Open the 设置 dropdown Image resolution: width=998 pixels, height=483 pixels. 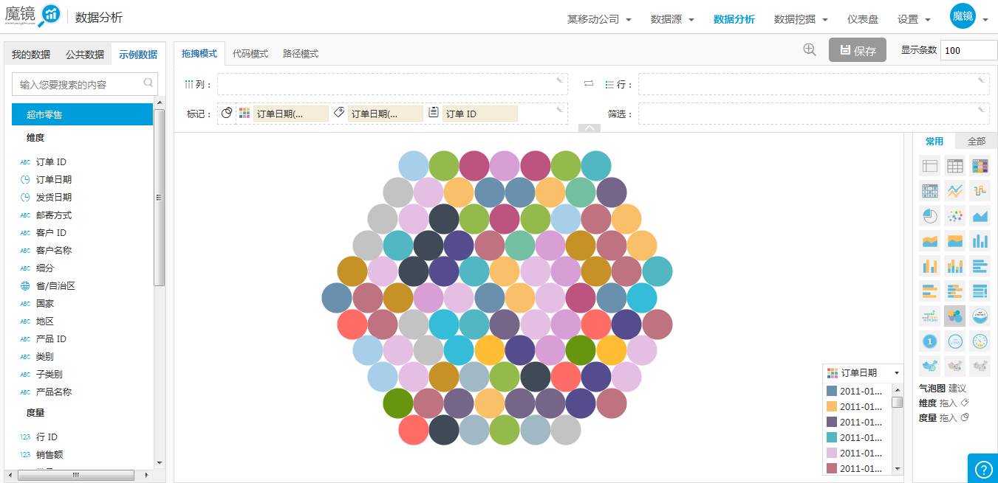pos(913,20)
